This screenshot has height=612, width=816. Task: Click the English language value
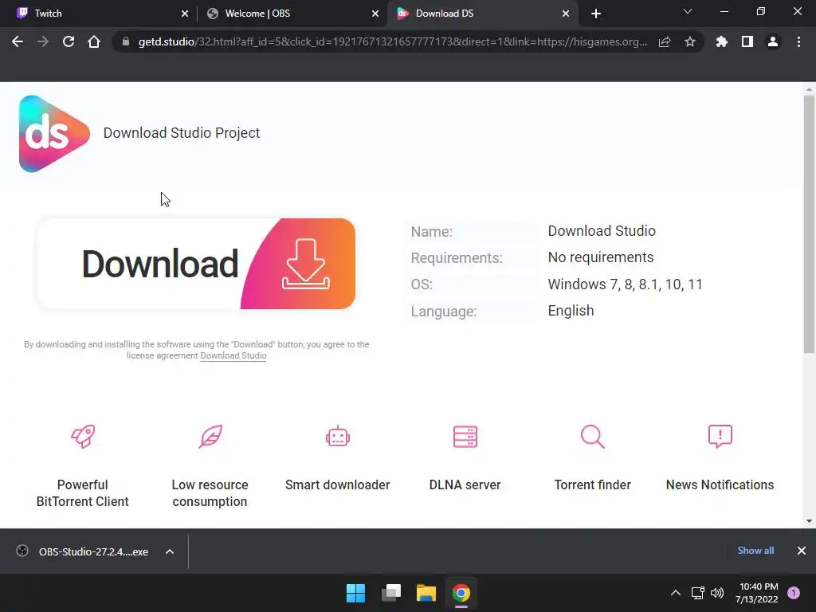571,311
